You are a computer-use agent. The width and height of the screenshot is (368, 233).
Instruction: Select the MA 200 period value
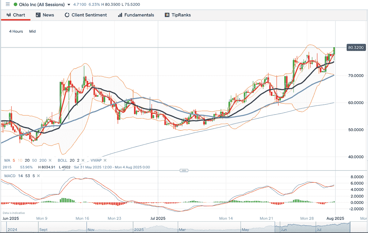43,160
